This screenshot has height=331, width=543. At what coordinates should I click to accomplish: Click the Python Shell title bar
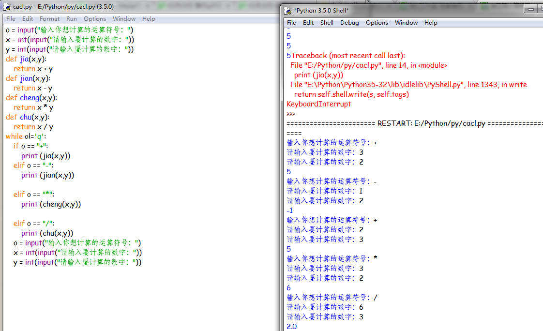pos(411,10)
